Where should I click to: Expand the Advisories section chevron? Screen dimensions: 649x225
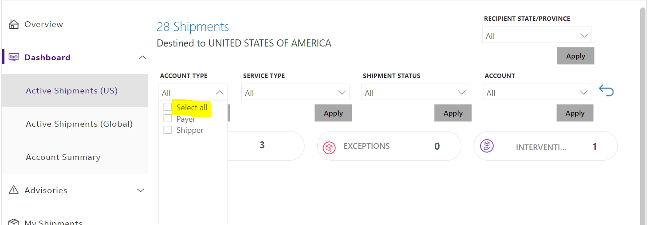(x=141, y=190)
